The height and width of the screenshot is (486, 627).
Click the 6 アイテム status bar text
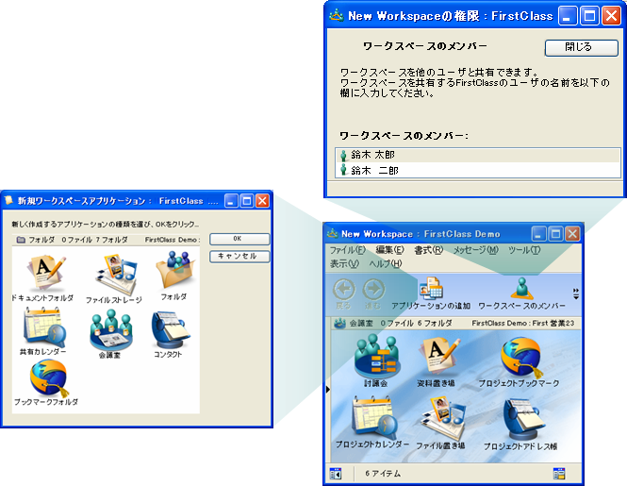[x=383, y=474]
